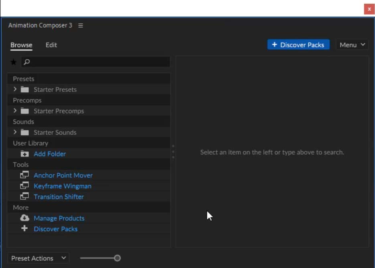The height and width of the screenshot is (268, 375).
Task: Click the favorites star icon
Action: pyautogui.click(x=13, y=62)
